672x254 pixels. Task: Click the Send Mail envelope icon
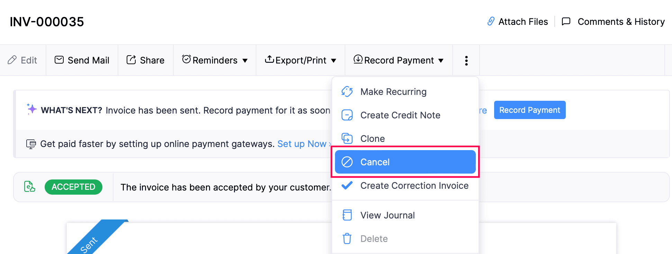[59, 60]
